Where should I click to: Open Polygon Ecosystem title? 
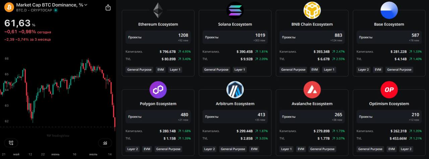tap(158, 104)
